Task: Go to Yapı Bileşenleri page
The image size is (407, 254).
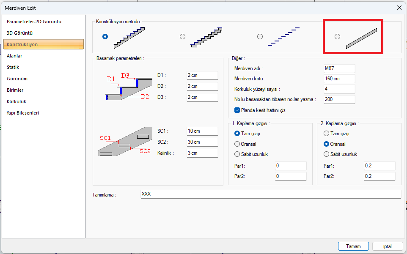Action: click(23, 113)
